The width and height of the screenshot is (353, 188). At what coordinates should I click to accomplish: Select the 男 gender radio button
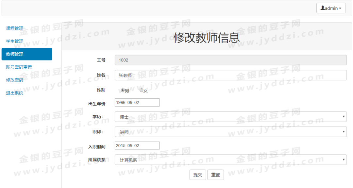coord(123,90)
